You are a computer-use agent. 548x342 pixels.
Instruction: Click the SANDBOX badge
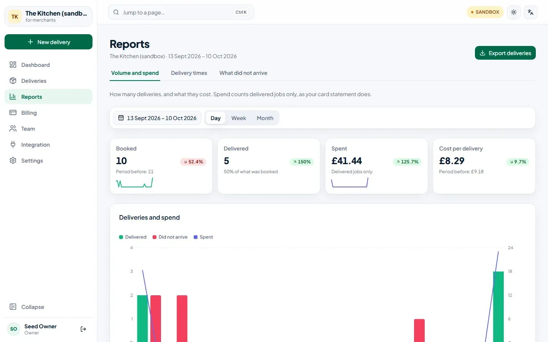(x=485, y=12)
